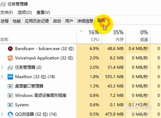Switch to the 服务 tab
Image resolution: width=161 pixels, height=118 pixels.
pos(101,21)
